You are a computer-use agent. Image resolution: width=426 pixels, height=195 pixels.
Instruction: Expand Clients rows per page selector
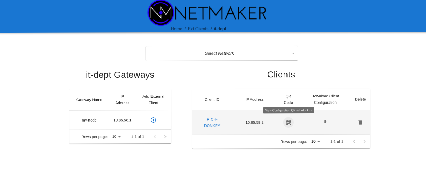(x=316, y=142)
